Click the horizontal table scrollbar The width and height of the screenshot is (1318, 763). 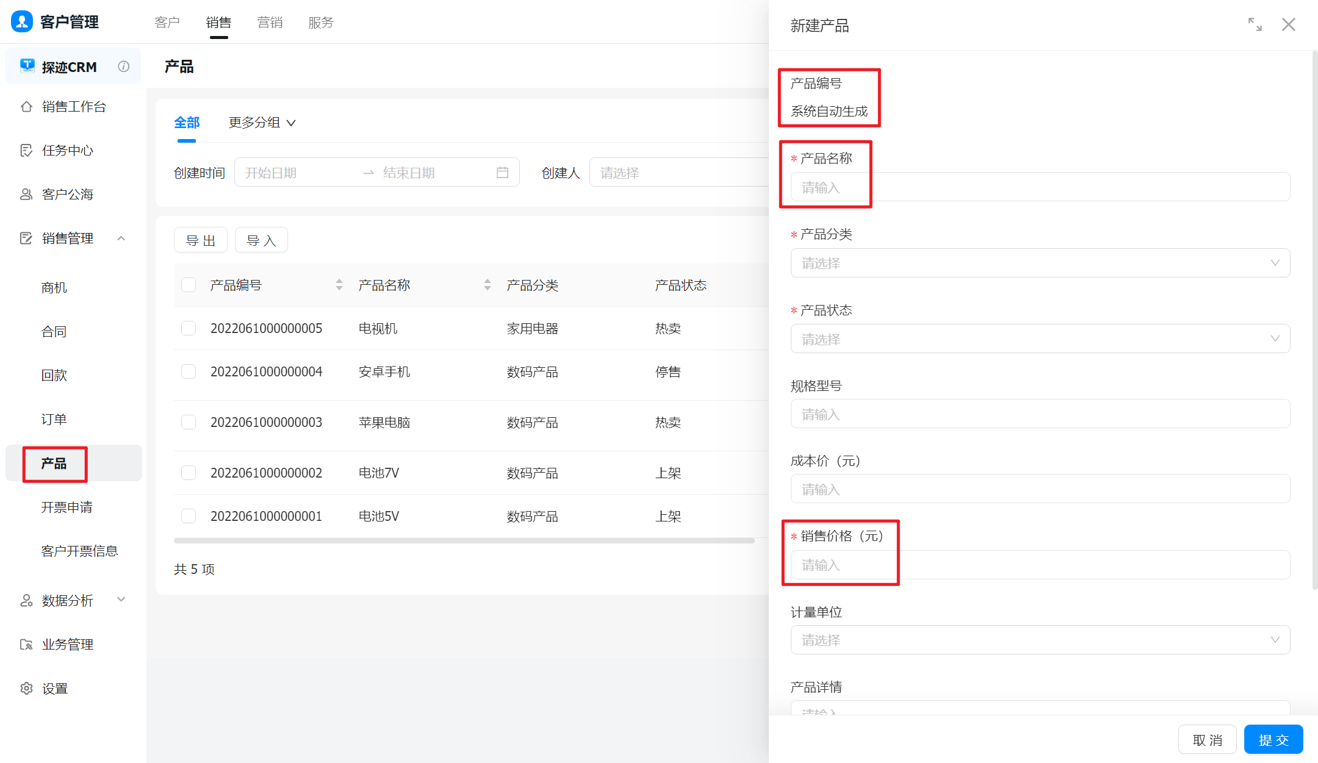[464, 540]
